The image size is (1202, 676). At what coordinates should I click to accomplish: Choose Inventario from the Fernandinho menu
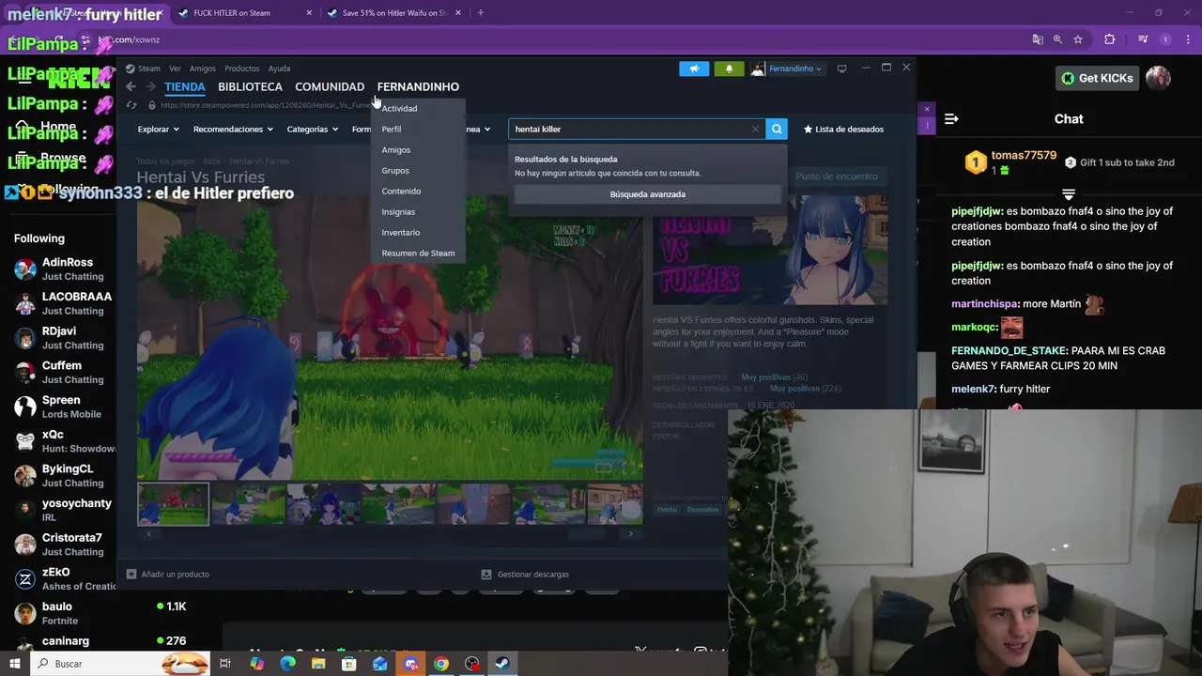pyautogui.click(x=401, y=232)
